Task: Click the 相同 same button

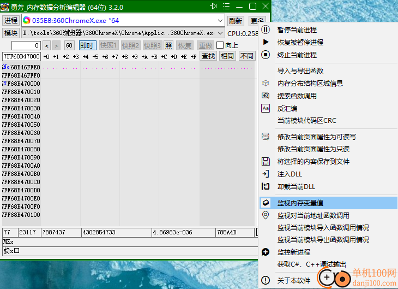Action: click(227, 56)
